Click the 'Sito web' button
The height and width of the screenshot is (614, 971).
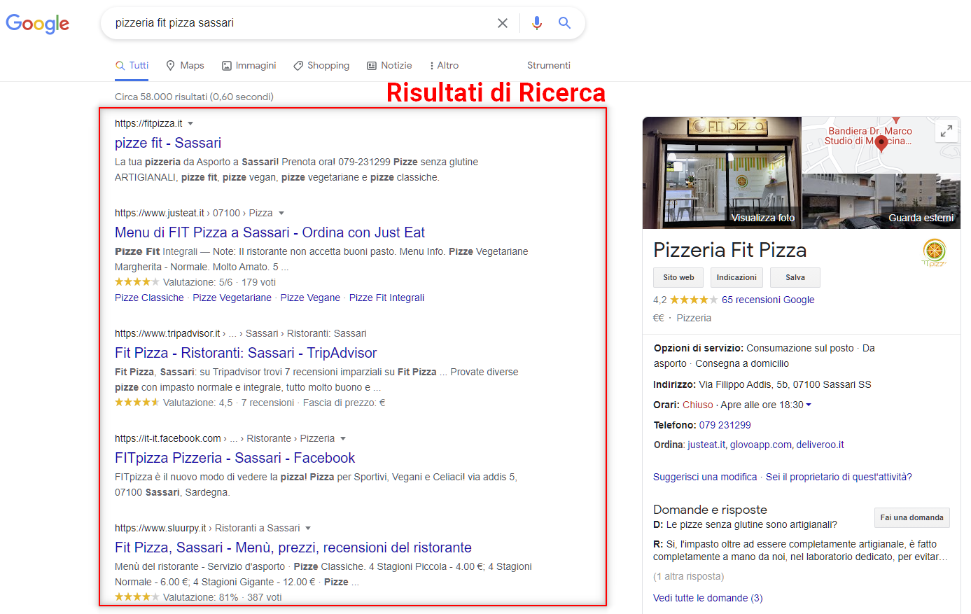coord(678,277)
